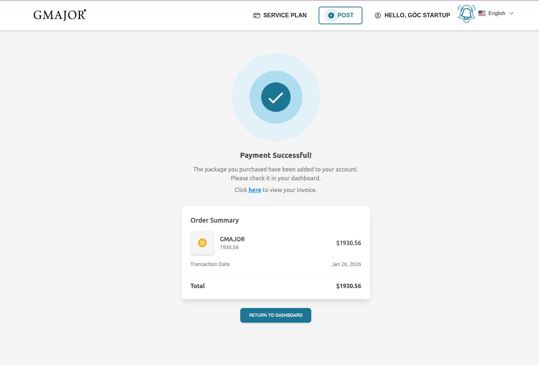Click the Total amount $1930.56
The height and width of the screenshot is (365, 539).
click(x=348, y=286)
